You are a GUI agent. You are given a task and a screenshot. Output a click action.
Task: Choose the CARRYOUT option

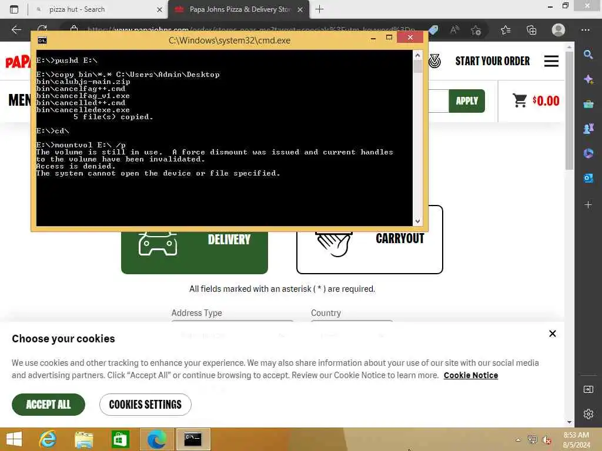point(370,240)
